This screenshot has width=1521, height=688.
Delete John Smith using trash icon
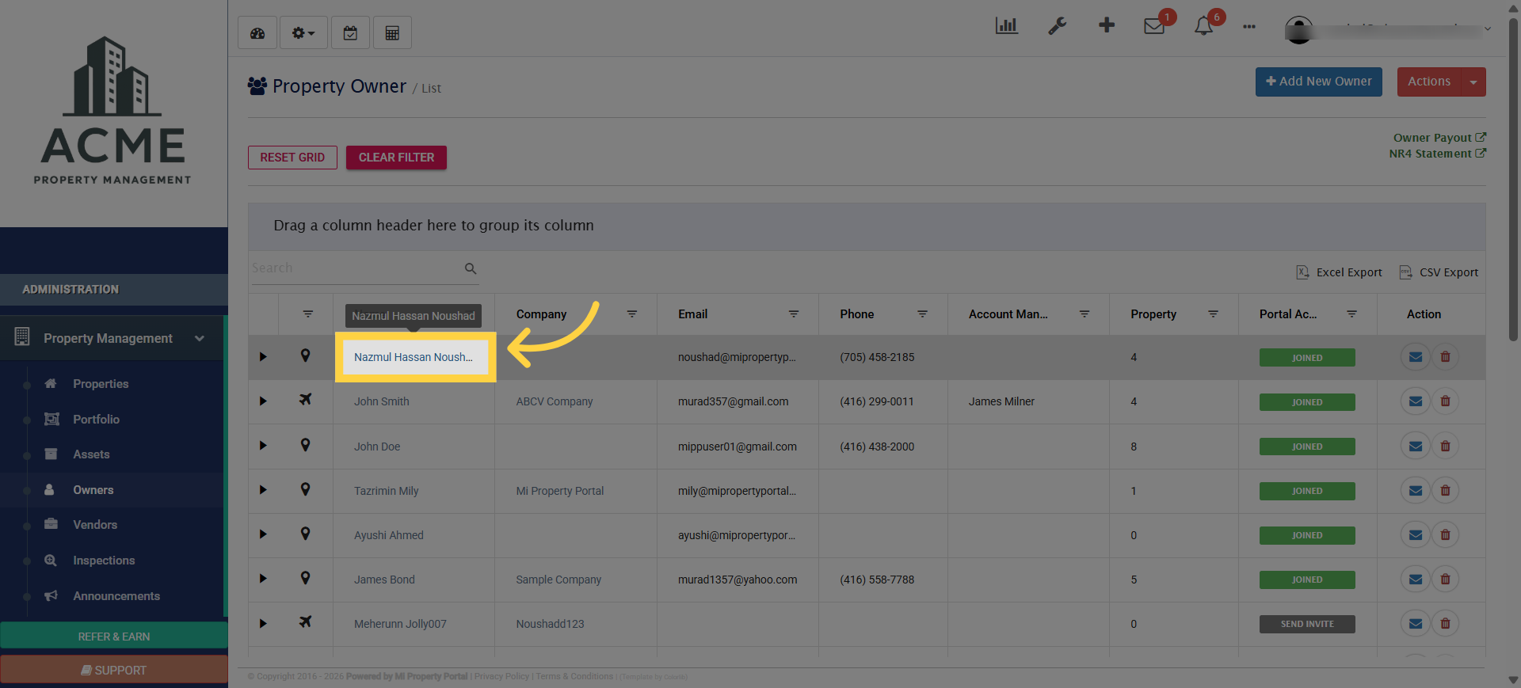tap(1445, 401)
